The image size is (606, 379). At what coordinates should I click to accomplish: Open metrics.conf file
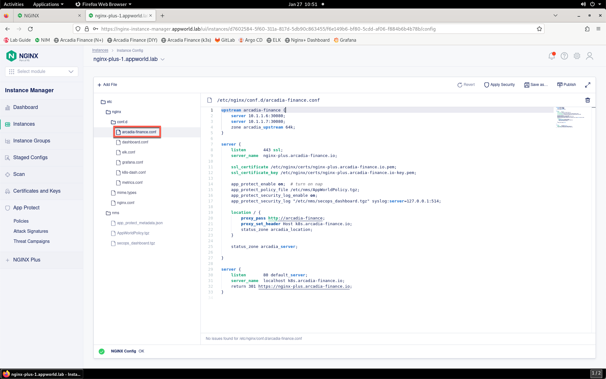point(129,183)
